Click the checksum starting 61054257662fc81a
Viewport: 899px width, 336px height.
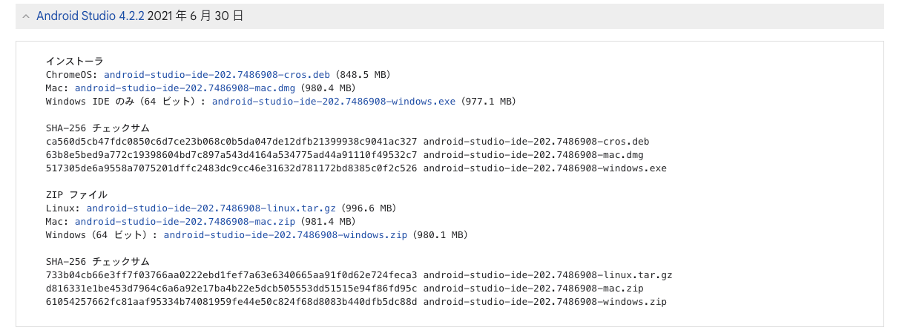tap(231, 302)
